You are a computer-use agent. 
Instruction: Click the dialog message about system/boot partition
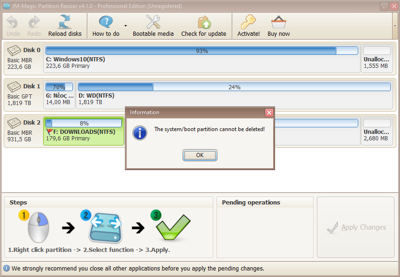pyautogui.click(x=210, y=129)
